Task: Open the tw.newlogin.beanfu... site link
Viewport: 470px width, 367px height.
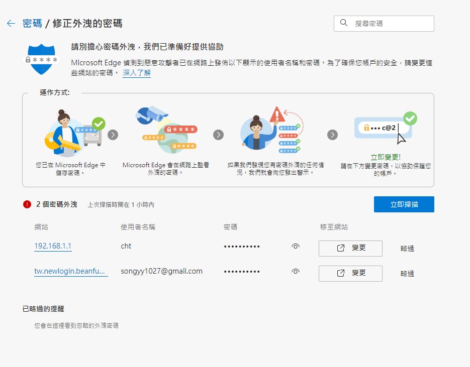Action: (71, 271)
